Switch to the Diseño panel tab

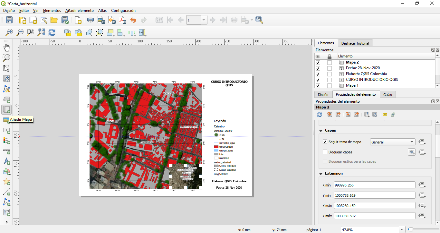[x=323, y=95]
